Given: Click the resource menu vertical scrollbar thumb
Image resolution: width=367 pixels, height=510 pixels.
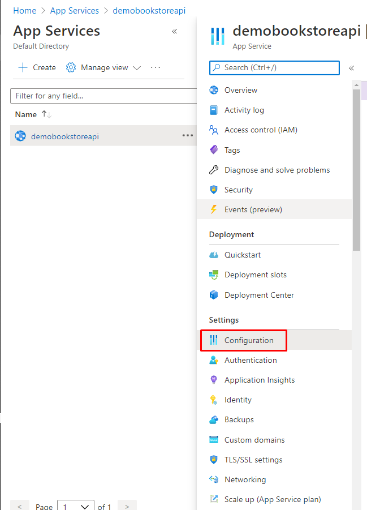Looking at the screenshot, I should (357, 170).
